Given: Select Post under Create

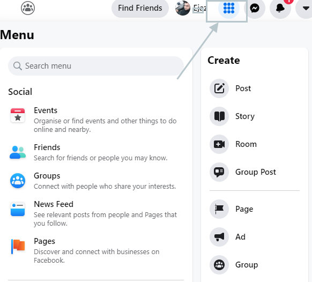Looking at the screenshot, I should (x=243, y=88).
